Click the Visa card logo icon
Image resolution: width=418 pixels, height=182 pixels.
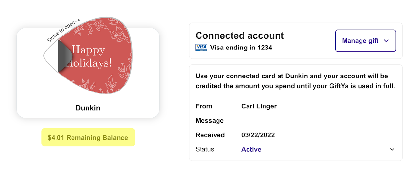coord(201,48)
